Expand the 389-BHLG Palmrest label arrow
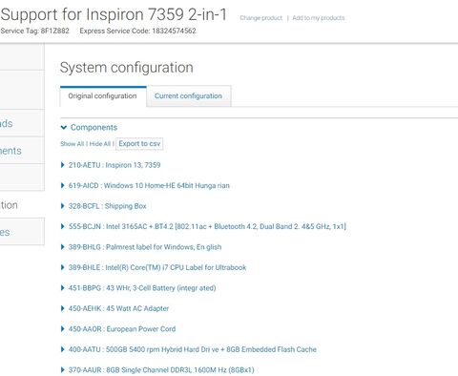458x376 pixels. click(62, 247)
